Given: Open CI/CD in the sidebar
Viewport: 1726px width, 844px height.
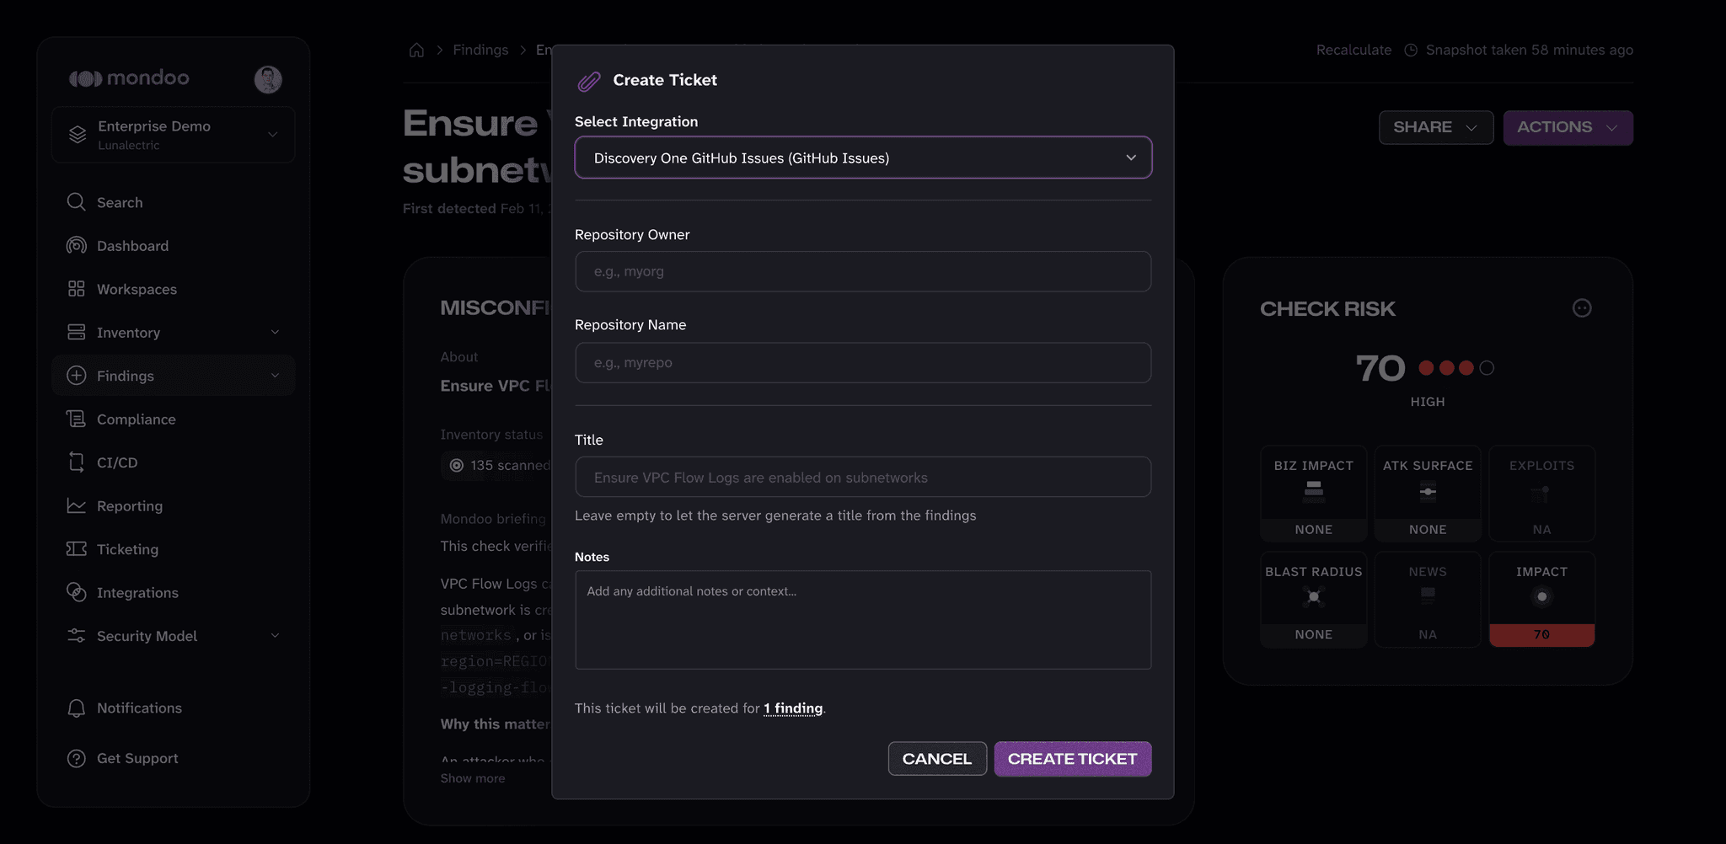Looking at the screenshot, I should coord(173,462).
